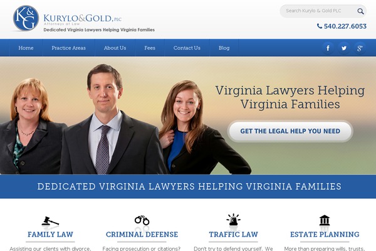Navigate to Contact Us
The width and height of the screenshot is (376, 251).
tap(187, 48)
